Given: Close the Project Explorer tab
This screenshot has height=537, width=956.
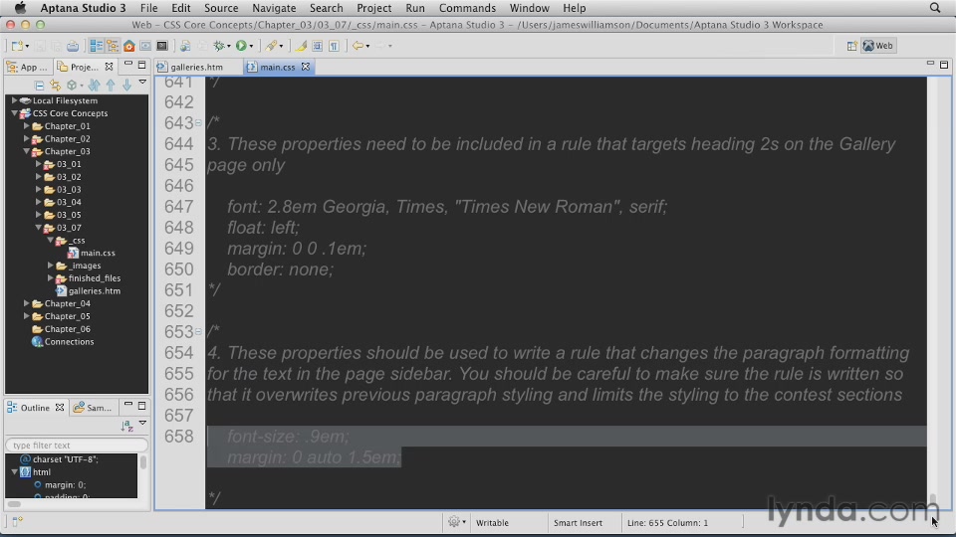Looking at the screenshot, I should pyautogui.click(x=109, y=67).
